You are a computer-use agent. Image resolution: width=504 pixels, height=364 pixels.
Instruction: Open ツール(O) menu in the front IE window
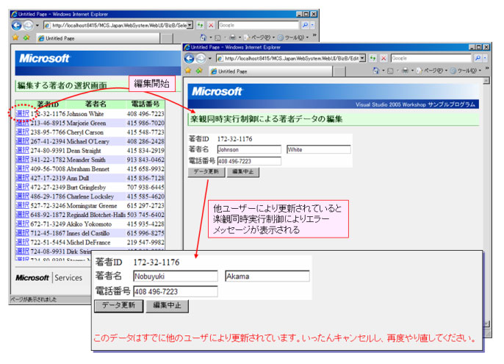click(466, 71)
